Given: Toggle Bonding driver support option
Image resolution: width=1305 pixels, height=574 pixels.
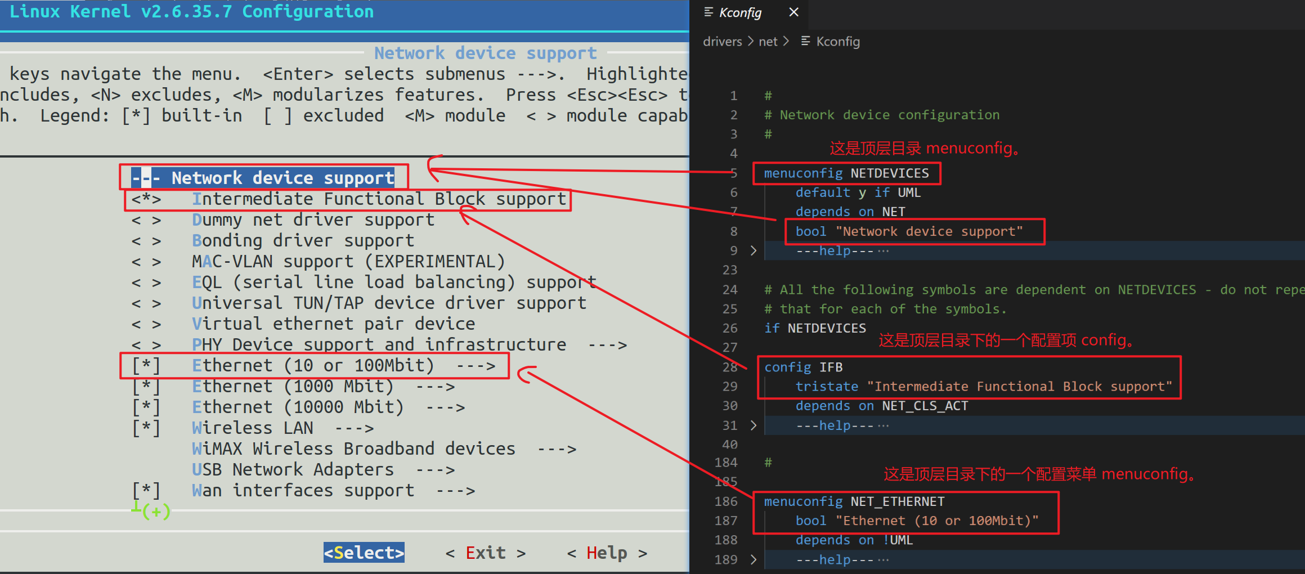Looking at the screenshot, I should (x=146, y=241).
